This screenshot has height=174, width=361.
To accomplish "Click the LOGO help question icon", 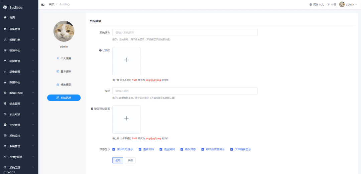I will (100, 50).
